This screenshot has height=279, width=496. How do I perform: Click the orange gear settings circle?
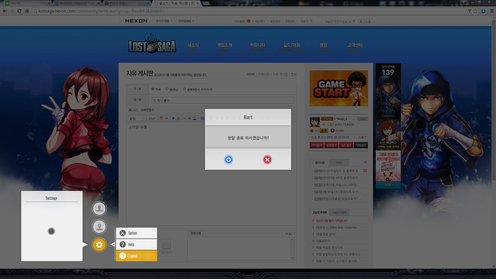99,245
